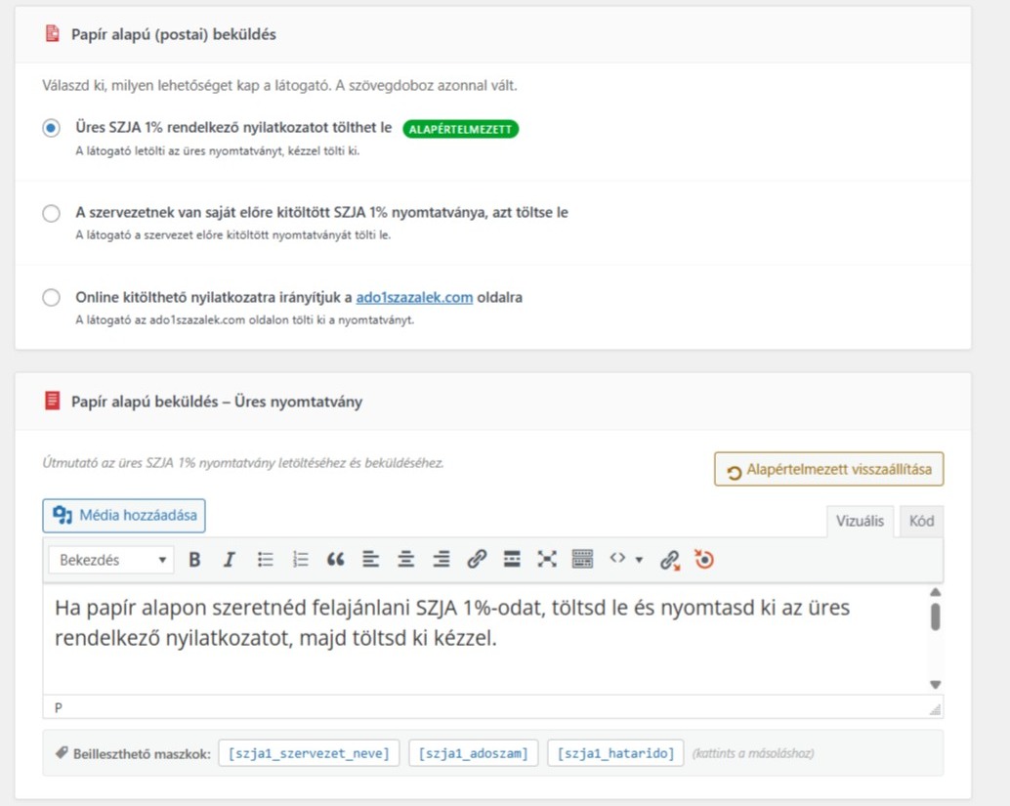The width and height of the screenshot is (1010, 806).
Task: Switch to the Kód editor tab
Action: [921, 521]
